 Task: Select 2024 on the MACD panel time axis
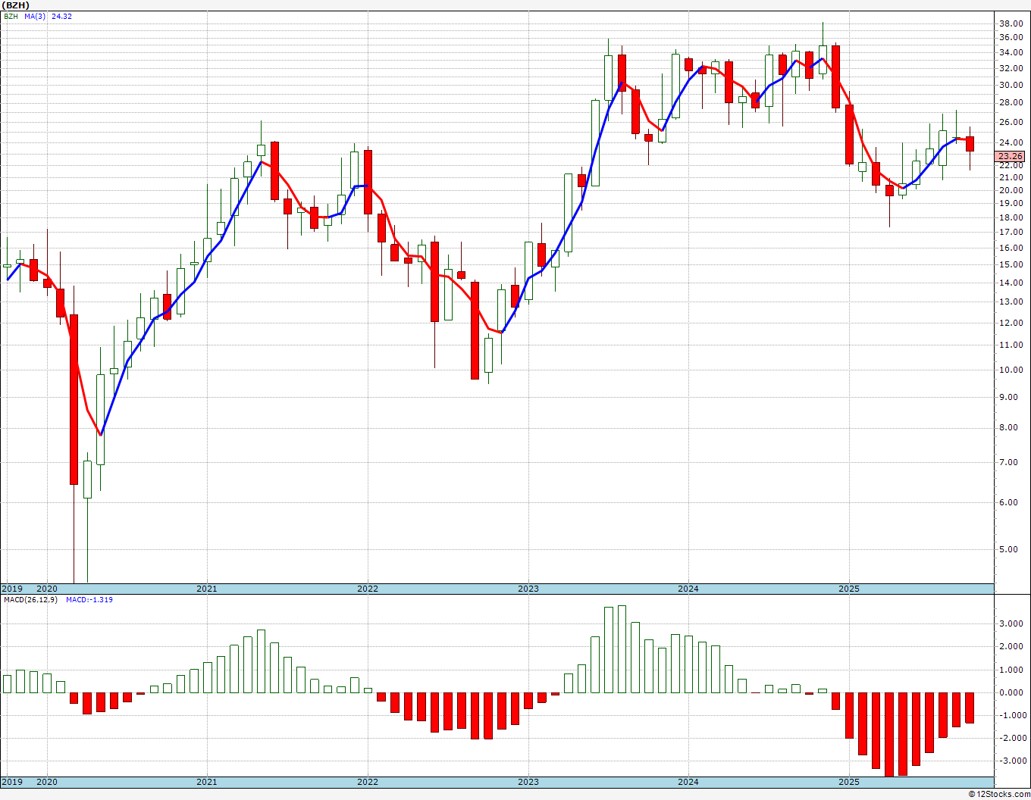688,782
